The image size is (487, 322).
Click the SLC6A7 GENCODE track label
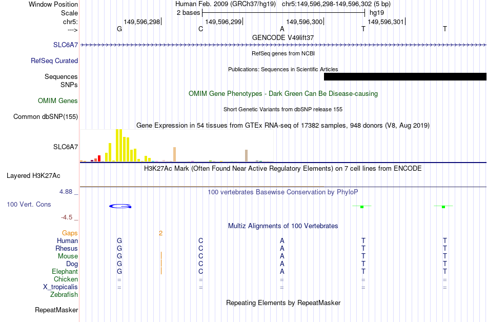pyautogui.click(x=66, y=45)
